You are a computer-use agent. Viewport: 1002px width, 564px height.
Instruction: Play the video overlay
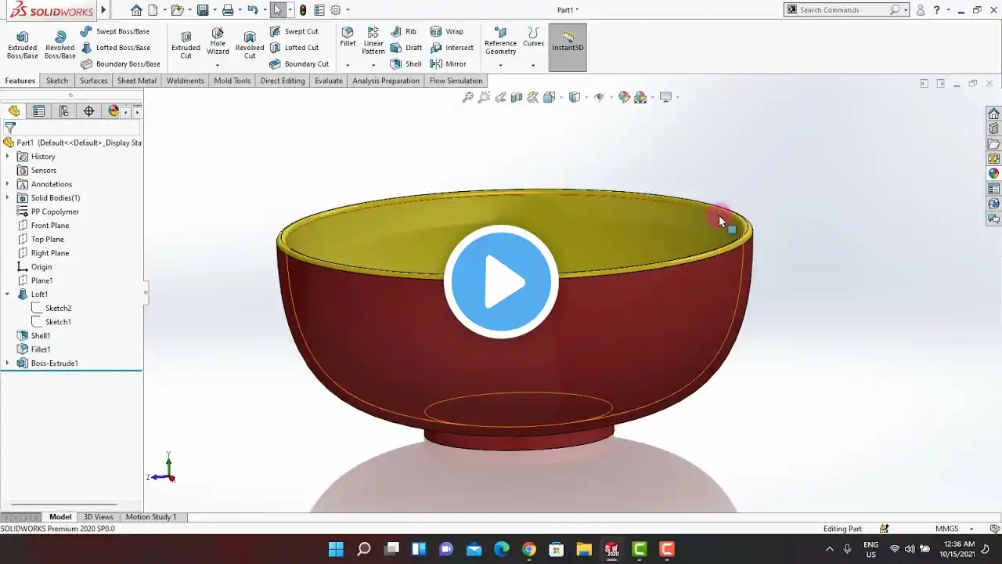[x=501, y=282]
